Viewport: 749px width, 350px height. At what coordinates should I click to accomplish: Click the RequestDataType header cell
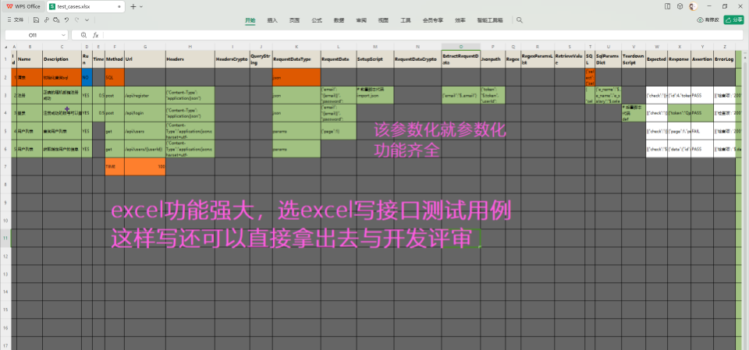(296, 58)
